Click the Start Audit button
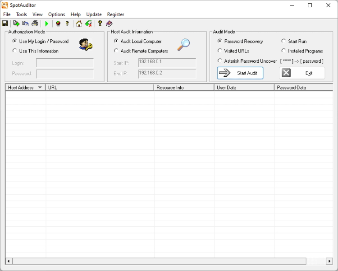338x271 pixels. 240,73
